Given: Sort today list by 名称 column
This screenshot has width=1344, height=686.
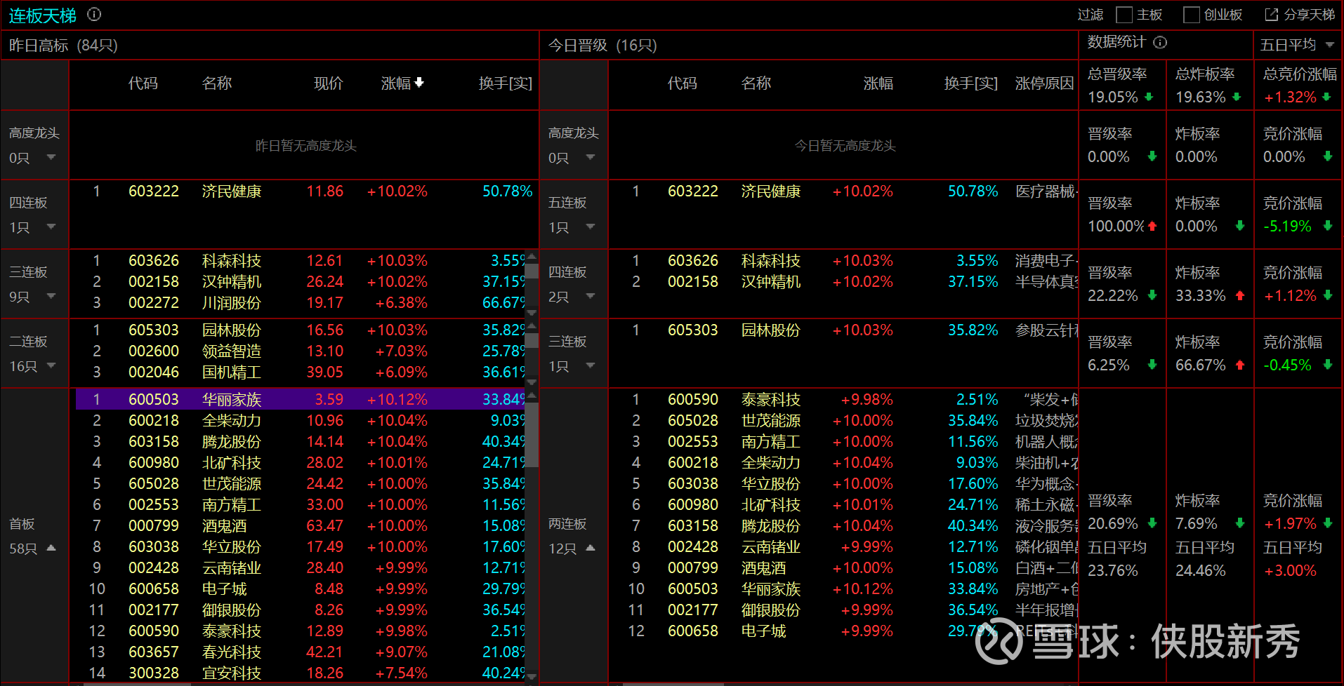Looking at the screenshot, I should (756, 83).
